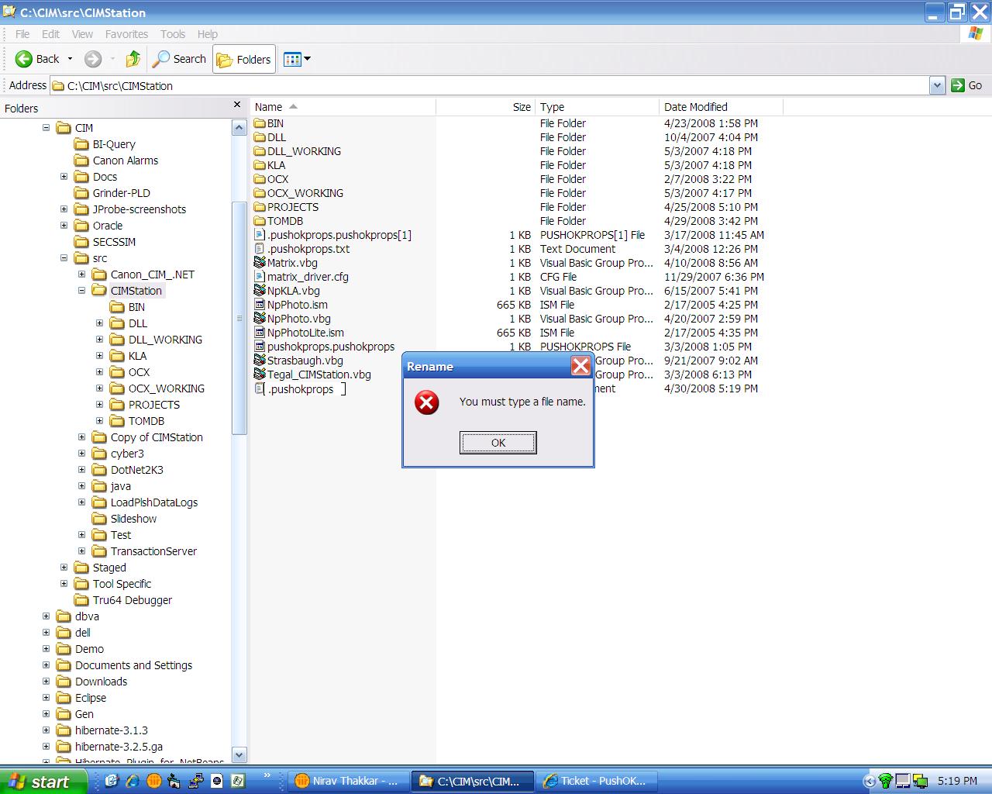This screenshot has width=992, height=794.
Task: Sort by the Date Modified column header
Action: tap(695, 107)
